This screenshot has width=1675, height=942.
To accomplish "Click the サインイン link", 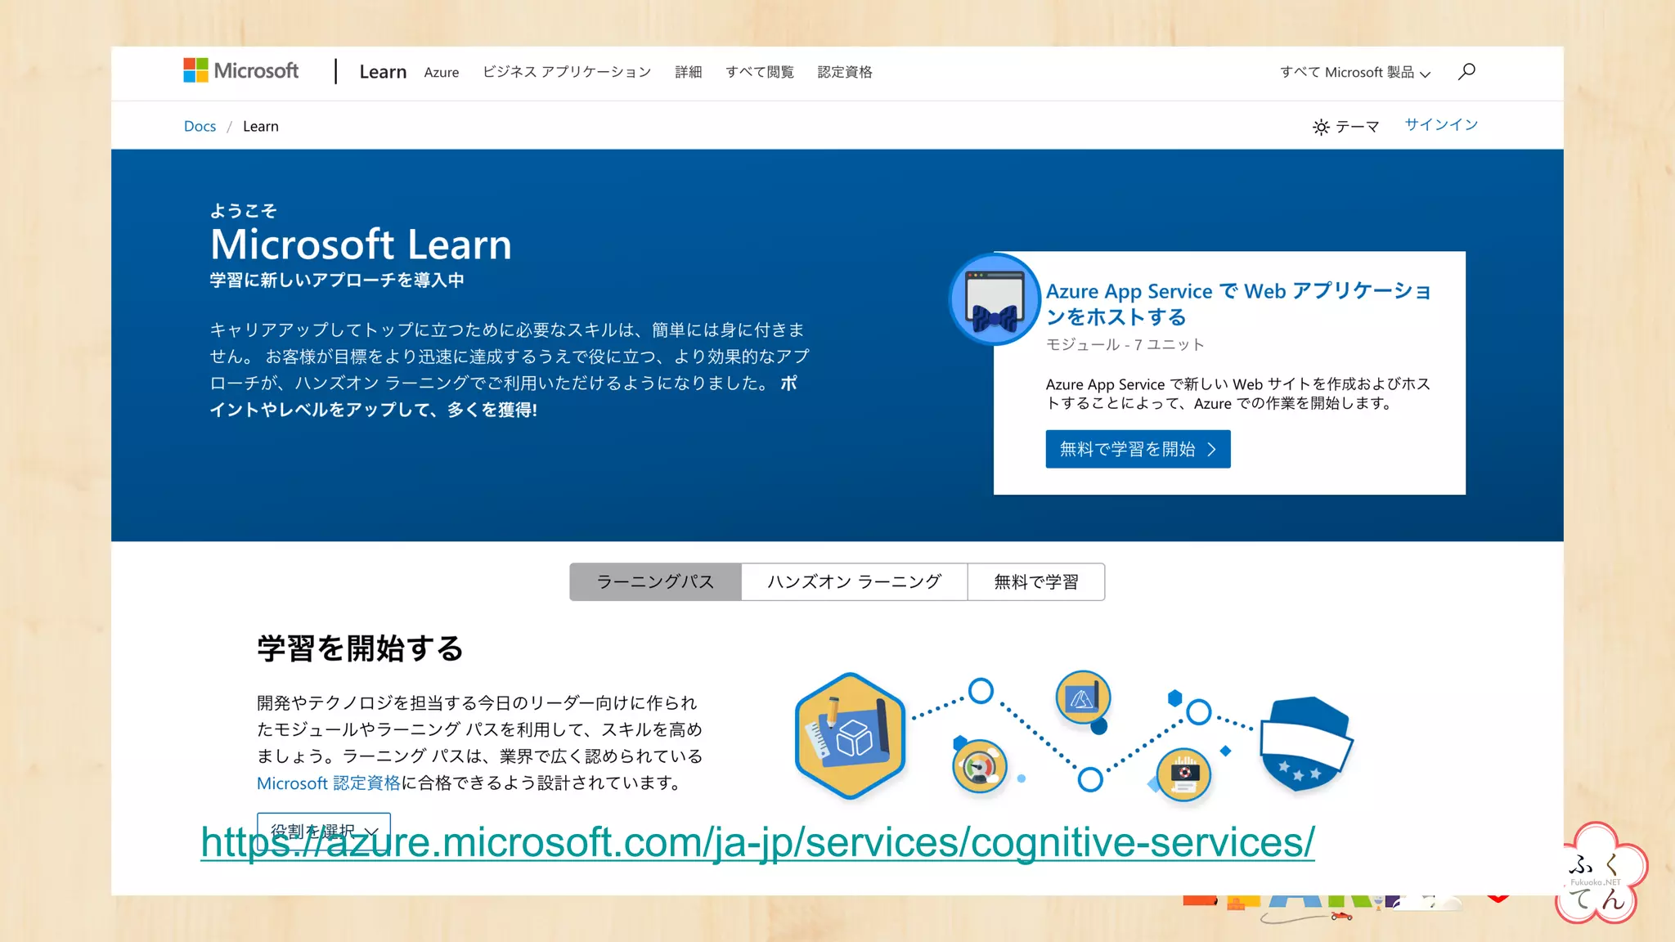I will coord(1441,124).
